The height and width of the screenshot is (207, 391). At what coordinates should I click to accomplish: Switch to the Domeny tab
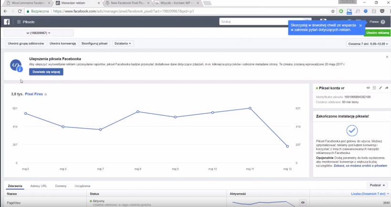[x=61, y=186]
